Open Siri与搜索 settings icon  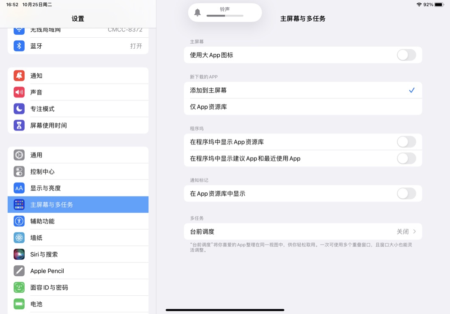19,254
